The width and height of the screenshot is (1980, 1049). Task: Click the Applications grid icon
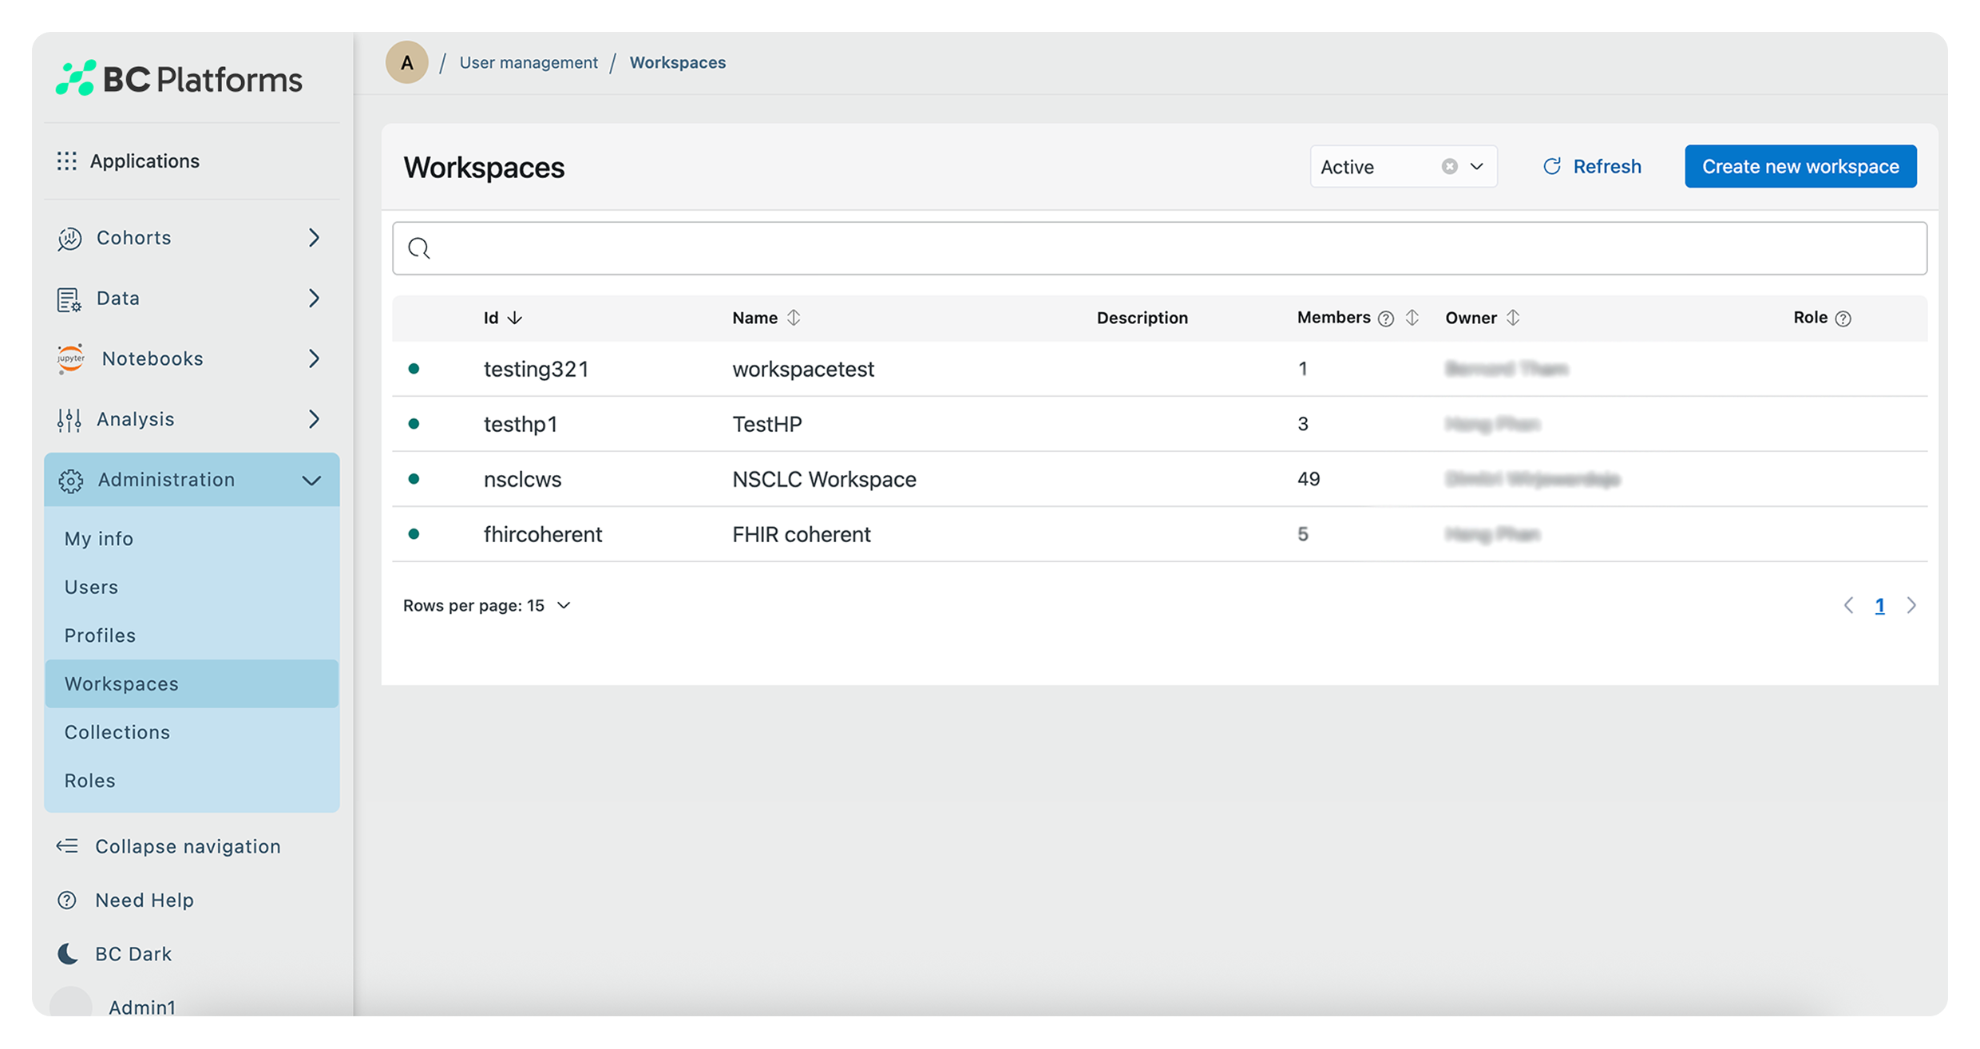(67, 161)
